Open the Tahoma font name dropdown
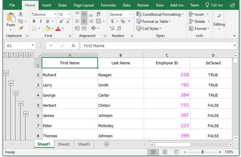241x157 pixels. [56, 14]
